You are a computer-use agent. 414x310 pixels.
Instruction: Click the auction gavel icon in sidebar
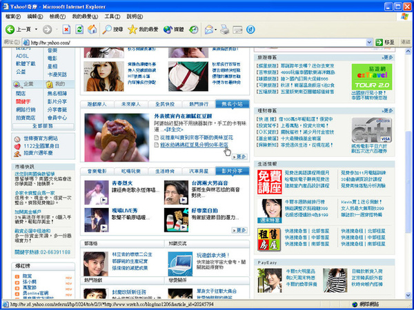(17, 154)
